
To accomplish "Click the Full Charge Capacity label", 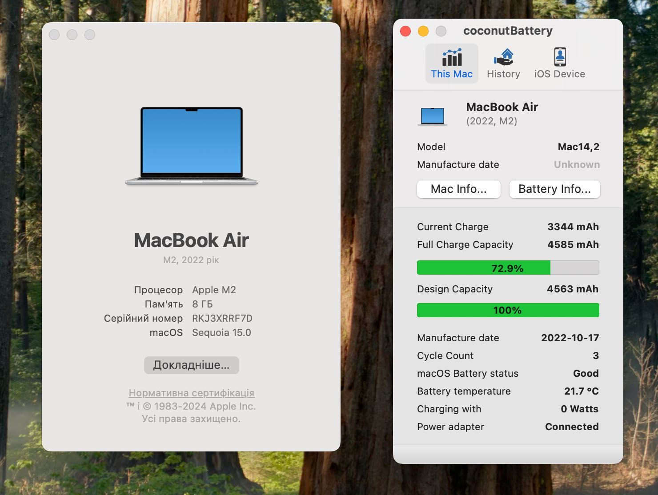I will 465,244.
